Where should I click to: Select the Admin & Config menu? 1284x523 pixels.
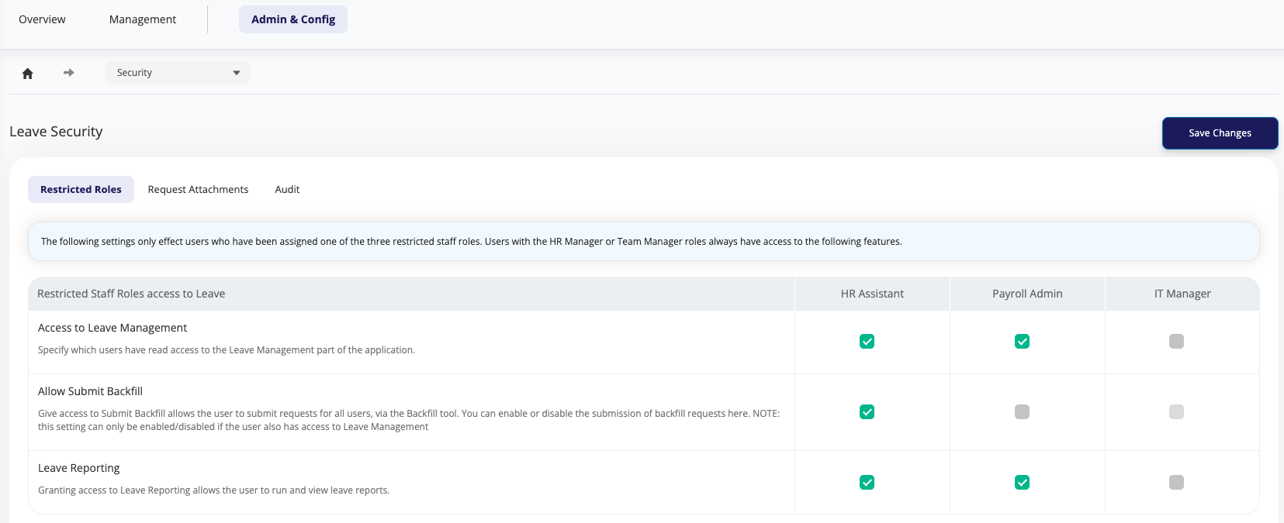pos(293,19)
